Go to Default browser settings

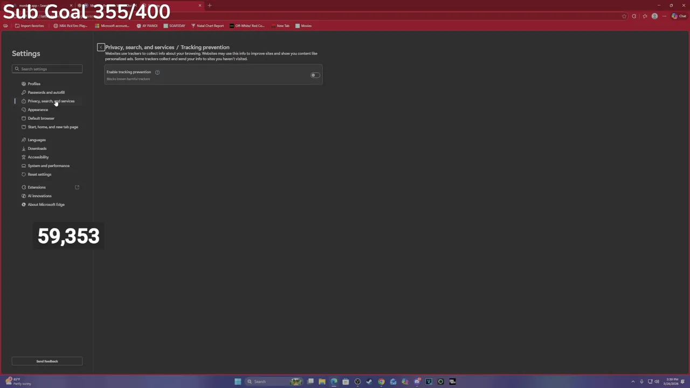click(41, 118)
